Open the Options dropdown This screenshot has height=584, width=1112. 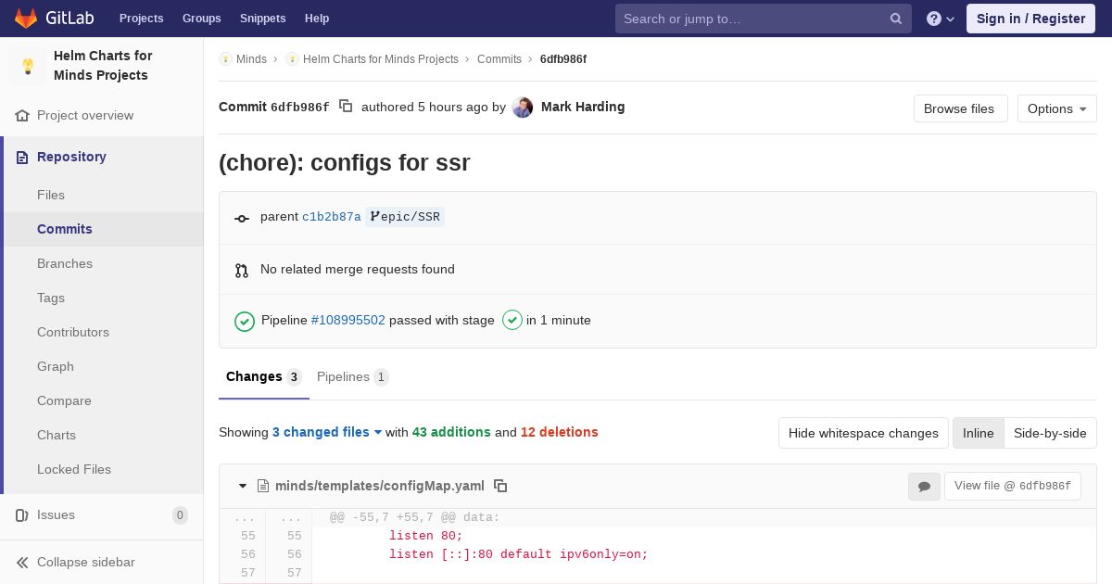(1056, 108)
